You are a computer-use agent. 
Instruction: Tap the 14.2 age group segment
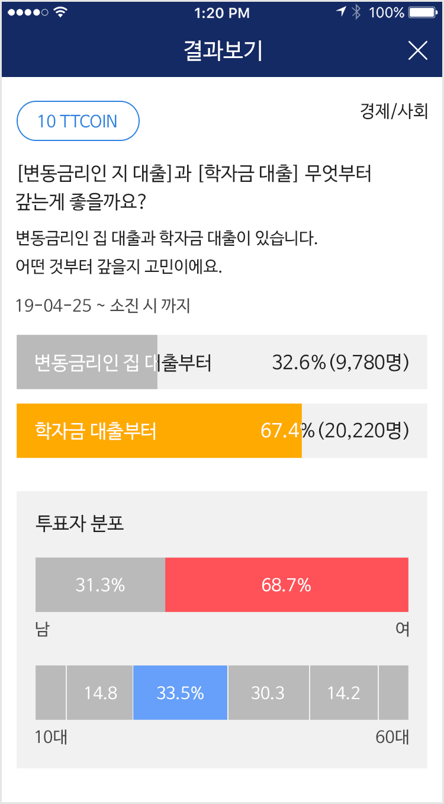click(x=344, y=693)
